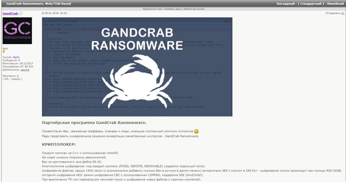Screen dimensions: 346x182
Task: Click the 'КРИПТОЛОКЕР:' section heading
Action: click(59, 144)
